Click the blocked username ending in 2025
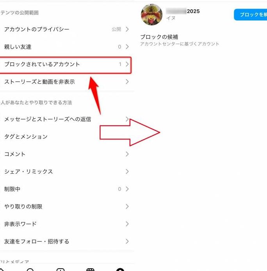This screenshot has width=267, height=271. click(x=183, y=11)
